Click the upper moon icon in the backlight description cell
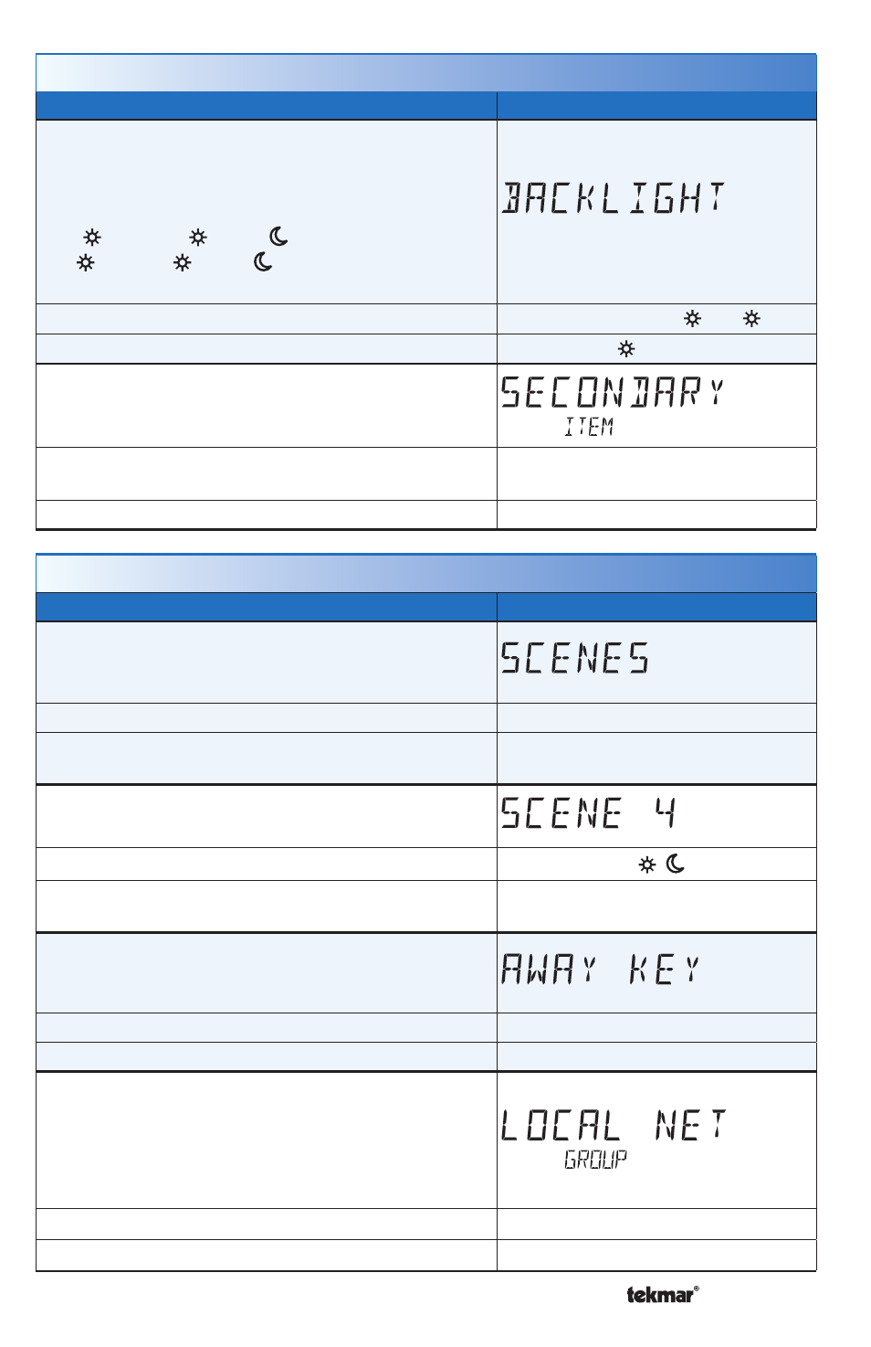 click(278, 237)
